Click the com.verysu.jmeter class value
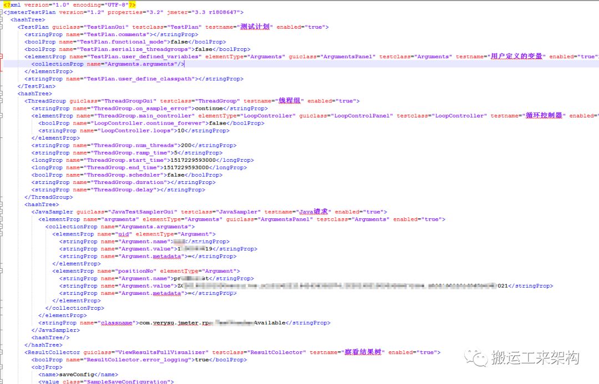Image resolution: width=599 pixels, height=384 pixels. 212,323
